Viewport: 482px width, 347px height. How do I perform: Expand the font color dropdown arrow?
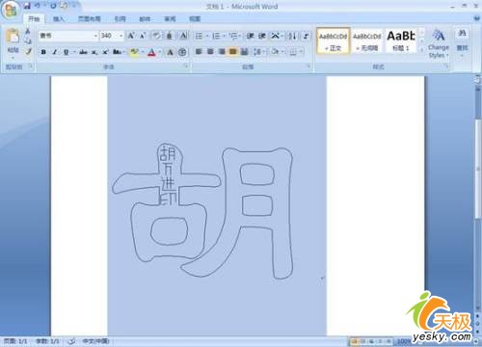pos(160,52)
